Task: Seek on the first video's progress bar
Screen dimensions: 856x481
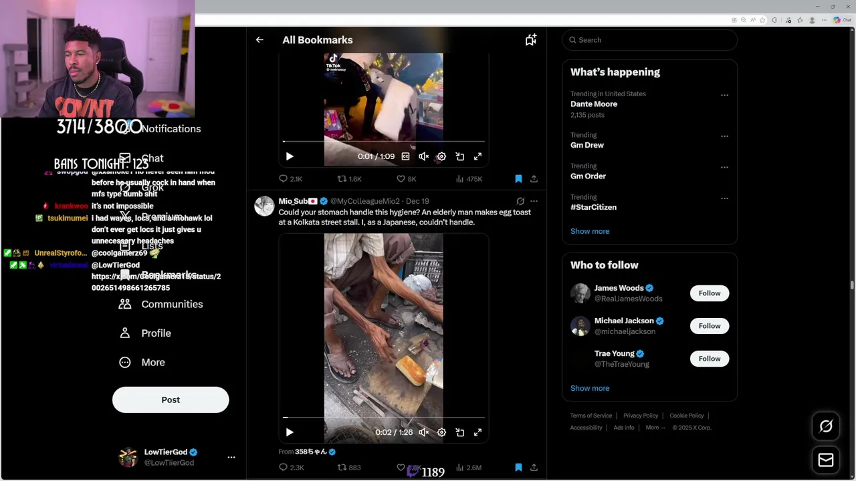Action: [x=384, y=142]
